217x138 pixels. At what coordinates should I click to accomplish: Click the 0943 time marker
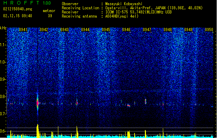pyautogui.click(x=65, y=30)
